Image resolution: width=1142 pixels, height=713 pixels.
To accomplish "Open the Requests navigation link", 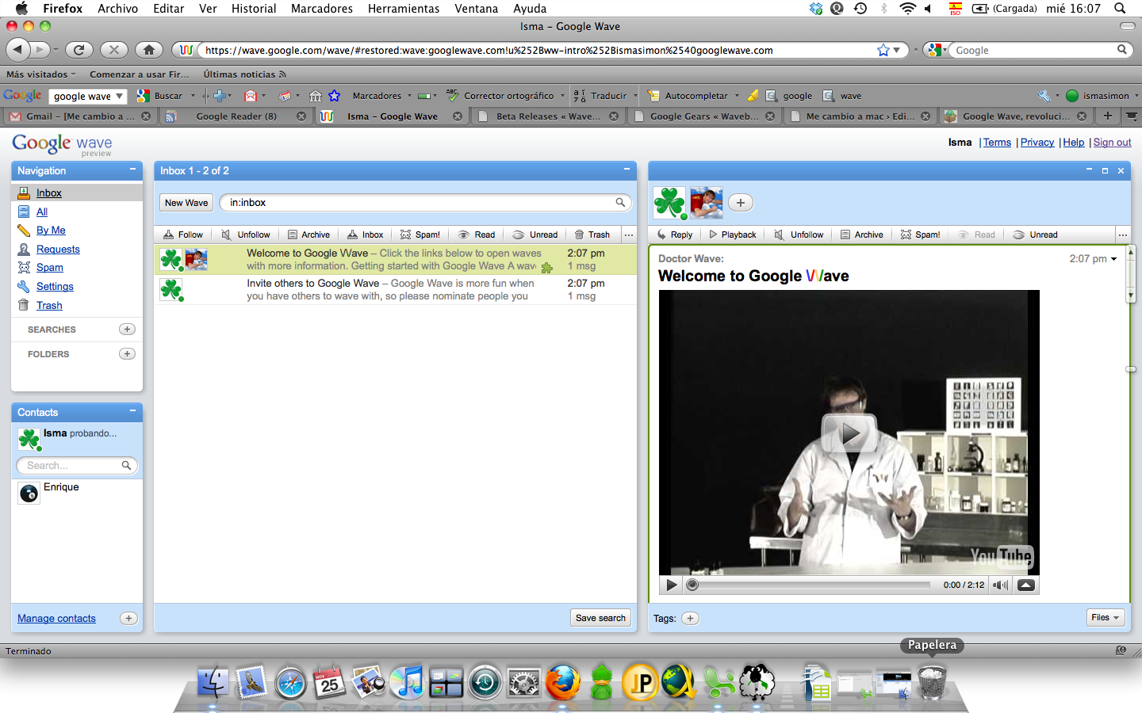I will pyautogui.click(x=58, y=250).
